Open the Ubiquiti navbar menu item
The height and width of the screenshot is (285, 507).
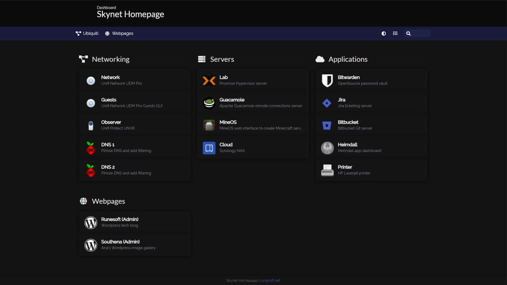[87, 34]
